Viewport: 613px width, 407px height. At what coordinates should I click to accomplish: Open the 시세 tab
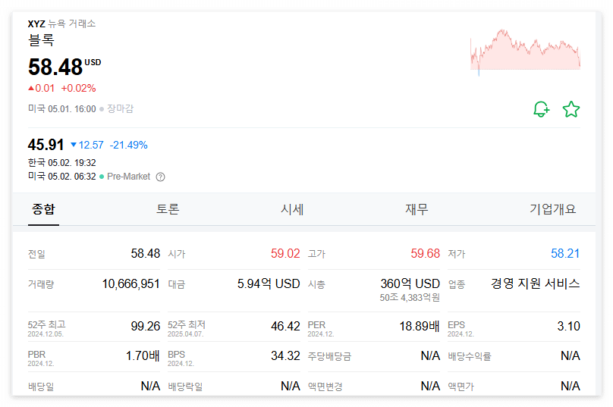coord(292,209)
